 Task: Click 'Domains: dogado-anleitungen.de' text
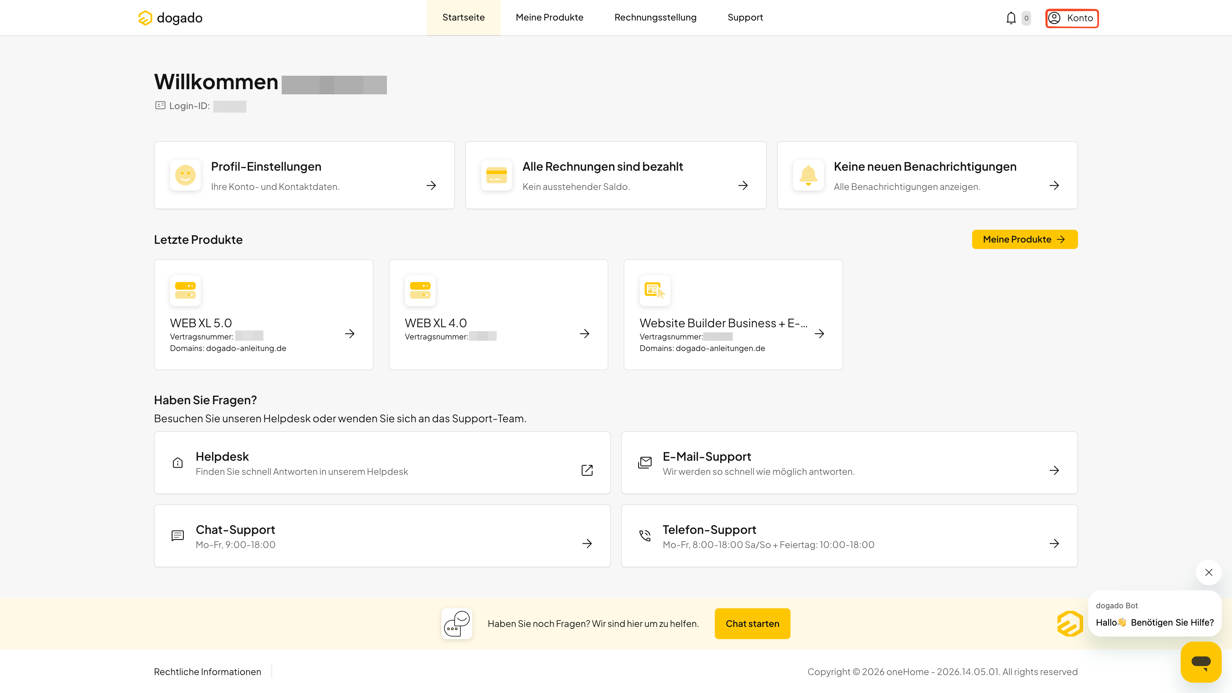[x=702, y=348]
